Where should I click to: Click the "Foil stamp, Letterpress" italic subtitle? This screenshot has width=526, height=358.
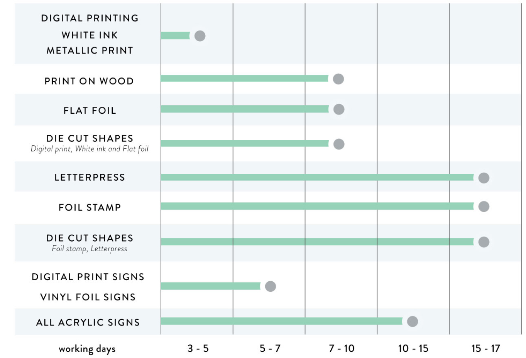[x=90, y=249]
